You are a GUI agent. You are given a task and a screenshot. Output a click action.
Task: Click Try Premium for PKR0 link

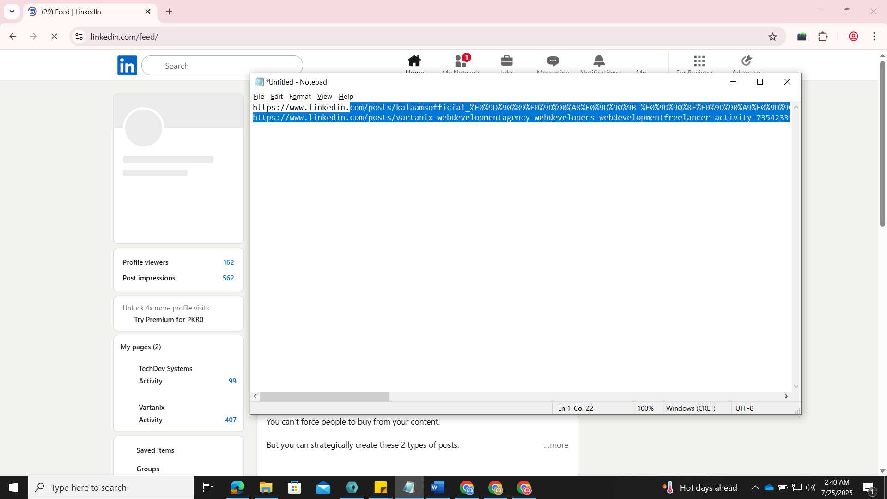point(169,319)
